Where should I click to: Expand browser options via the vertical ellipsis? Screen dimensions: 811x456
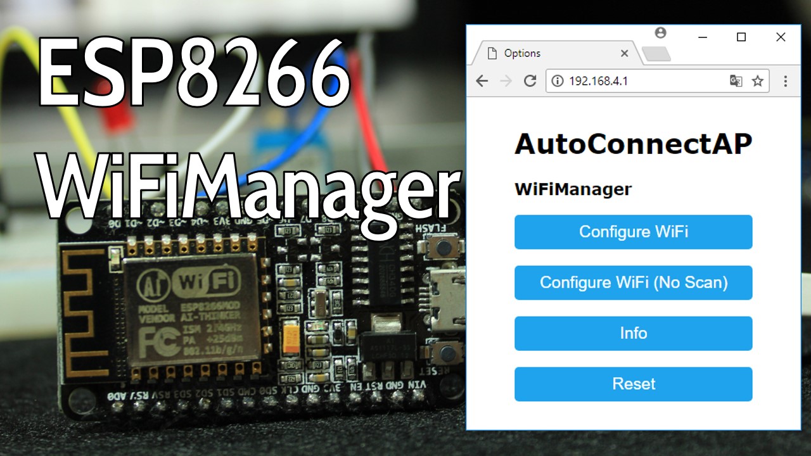(x=784, y=80)
